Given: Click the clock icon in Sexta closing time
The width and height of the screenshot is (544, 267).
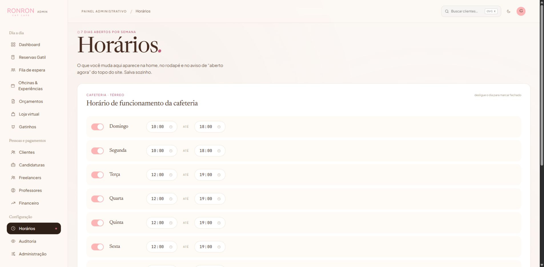Looking at the screenshot, I should 219,247.
